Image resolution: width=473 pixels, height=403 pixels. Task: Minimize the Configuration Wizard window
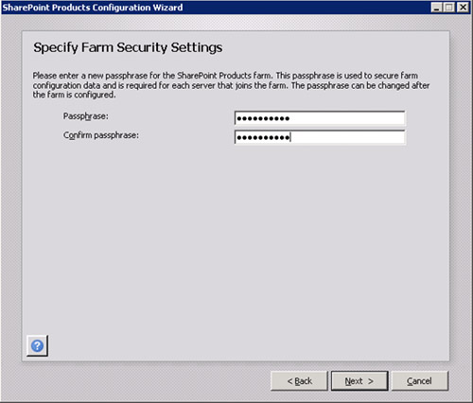tap(436, 8)
